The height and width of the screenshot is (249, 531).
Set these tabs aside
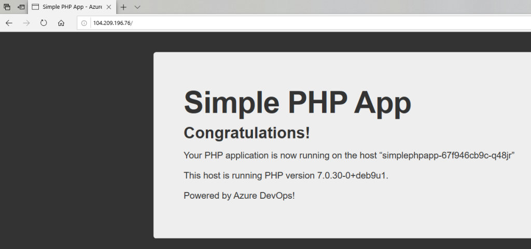pyautogui.click(x=21, y=7)
